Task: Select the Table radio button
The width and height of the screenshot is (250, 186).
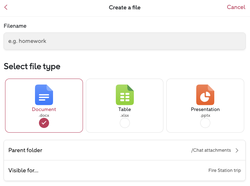Action: pyautogui.click(x=124, y=123)
